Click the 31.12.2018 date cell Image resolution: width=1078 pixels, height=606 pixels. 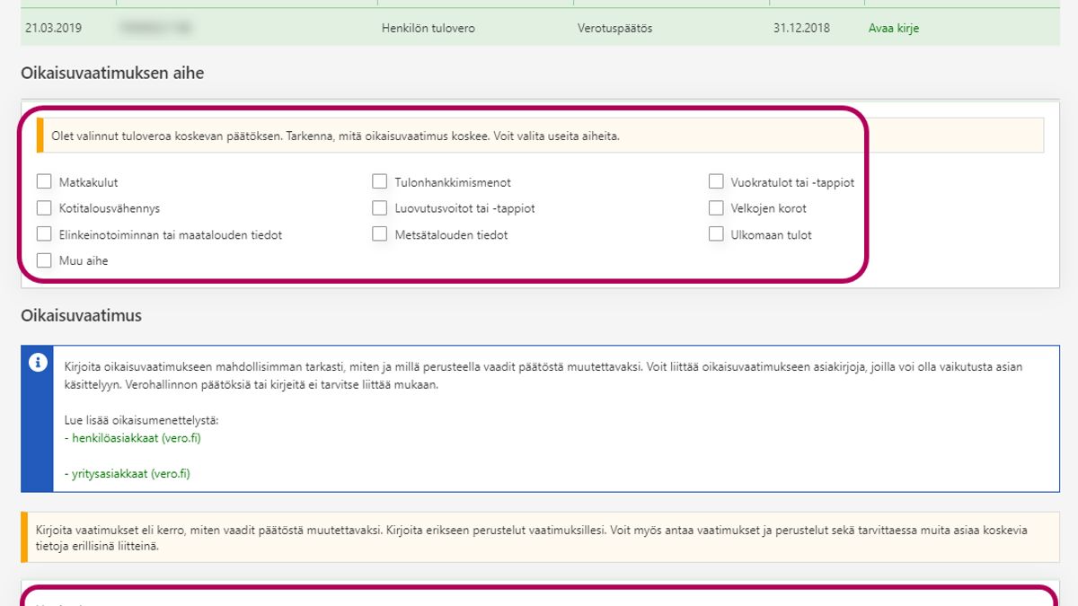[801, 28]
